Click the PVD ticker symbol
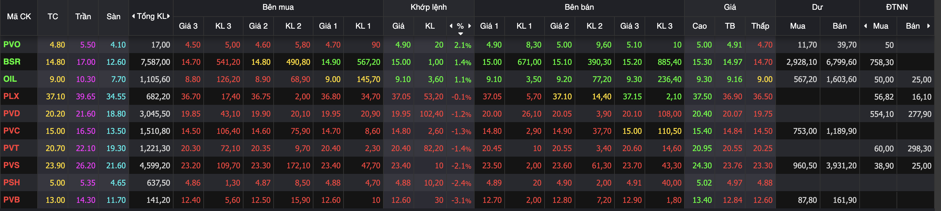 point(11,114)
